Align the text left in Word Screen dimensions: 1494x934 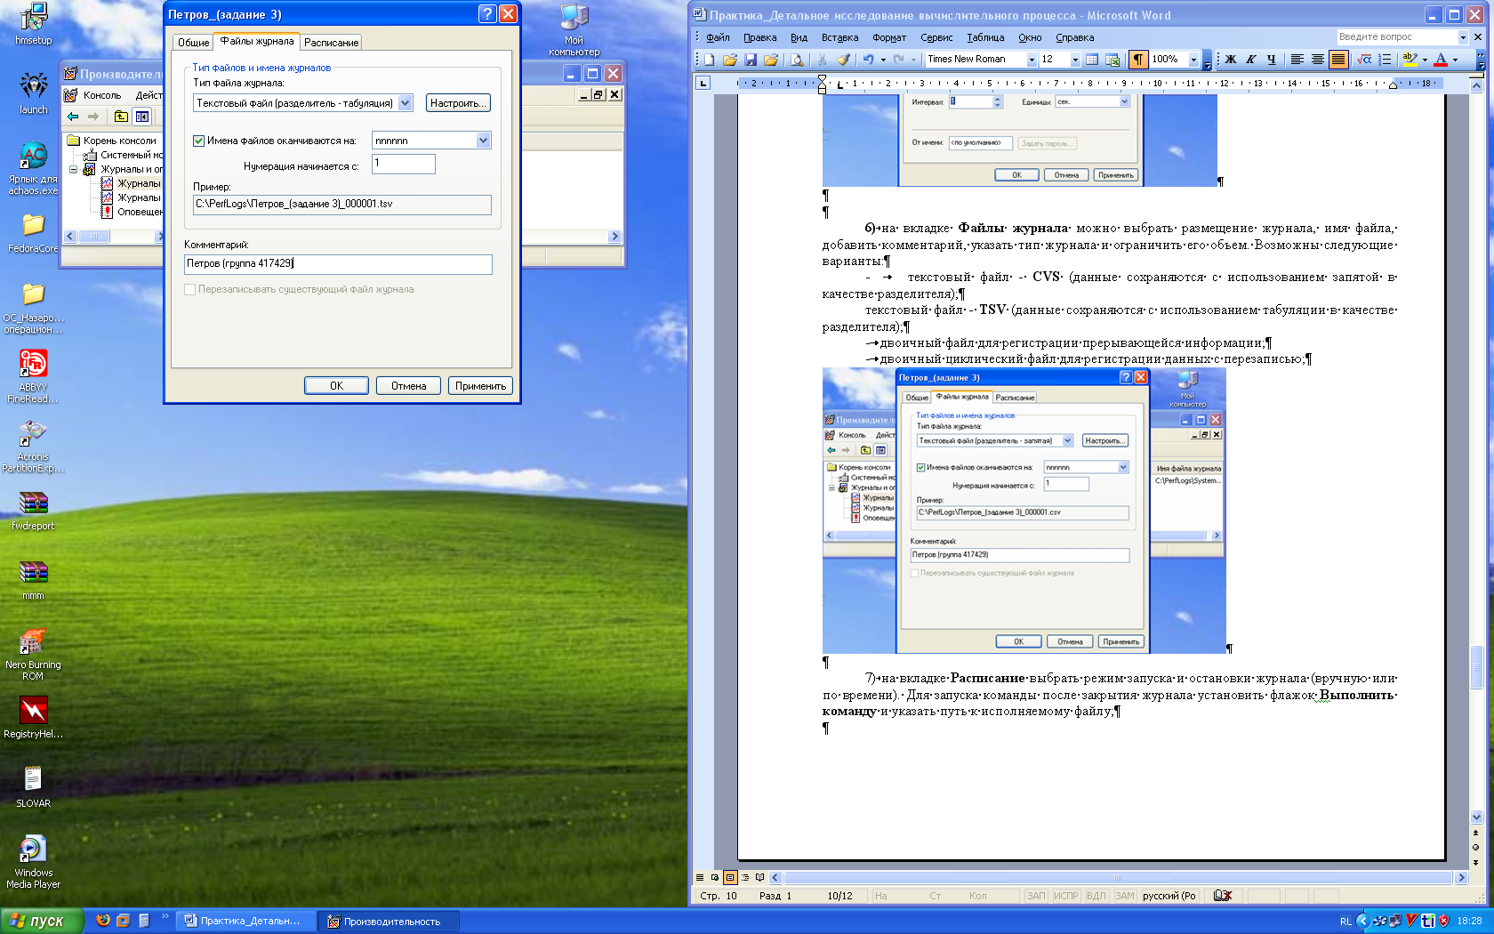point(1297,60)
